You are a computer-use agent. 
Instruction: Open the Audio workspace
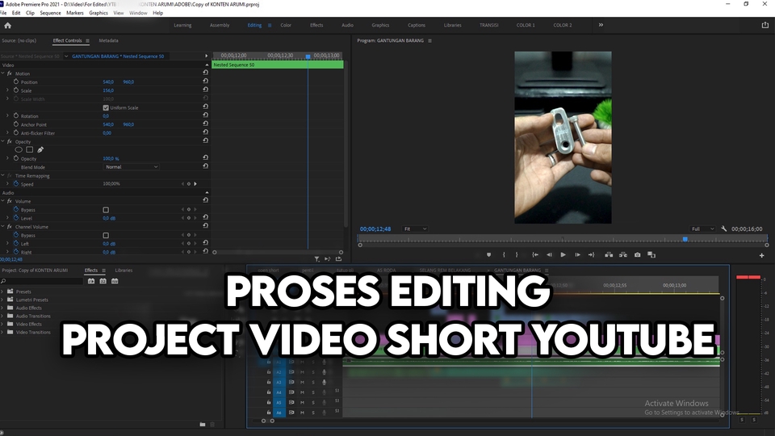347,25
